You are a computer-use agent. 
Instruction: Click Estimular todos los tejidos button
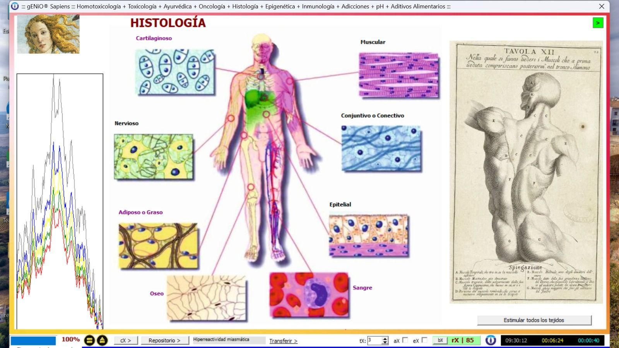pyautogui.click(x=534, y=320)
